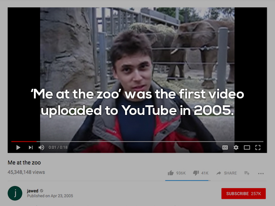Viewport: 275px width, 206px height.
Task: Switch to theater mode view
Action: coord(247,147)
